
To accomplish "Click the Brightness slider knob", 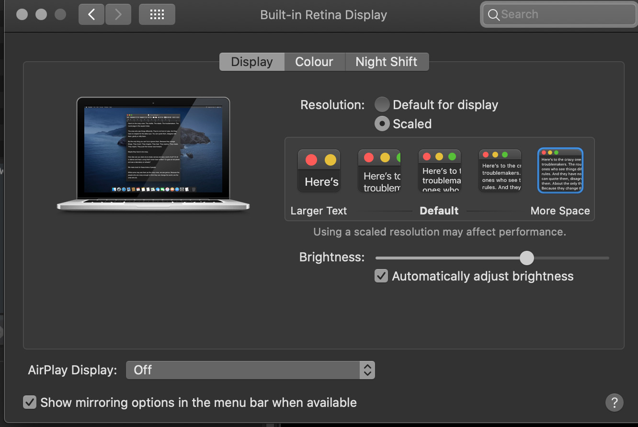I will [x=527, y=258].
